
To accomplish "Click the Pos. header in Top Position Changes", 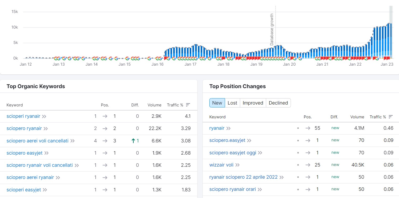I will pyautogui.click(x=308, y=117).
